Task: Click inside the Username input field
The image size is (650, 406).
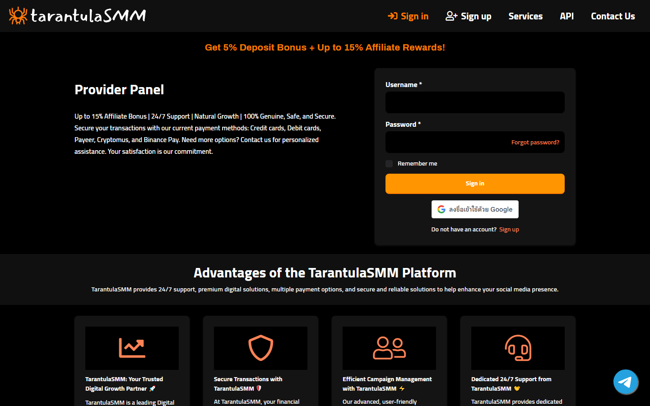Action: coord(475,102)
